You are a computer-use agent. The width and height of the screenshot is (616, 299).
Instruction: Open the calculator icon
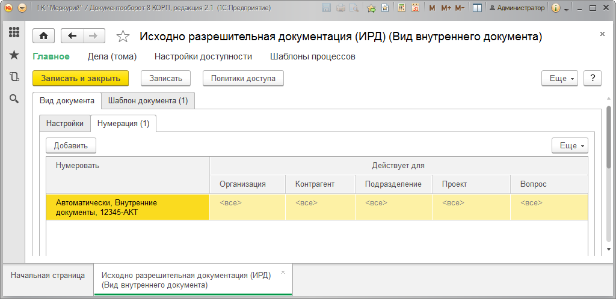[x=401, y=8]
